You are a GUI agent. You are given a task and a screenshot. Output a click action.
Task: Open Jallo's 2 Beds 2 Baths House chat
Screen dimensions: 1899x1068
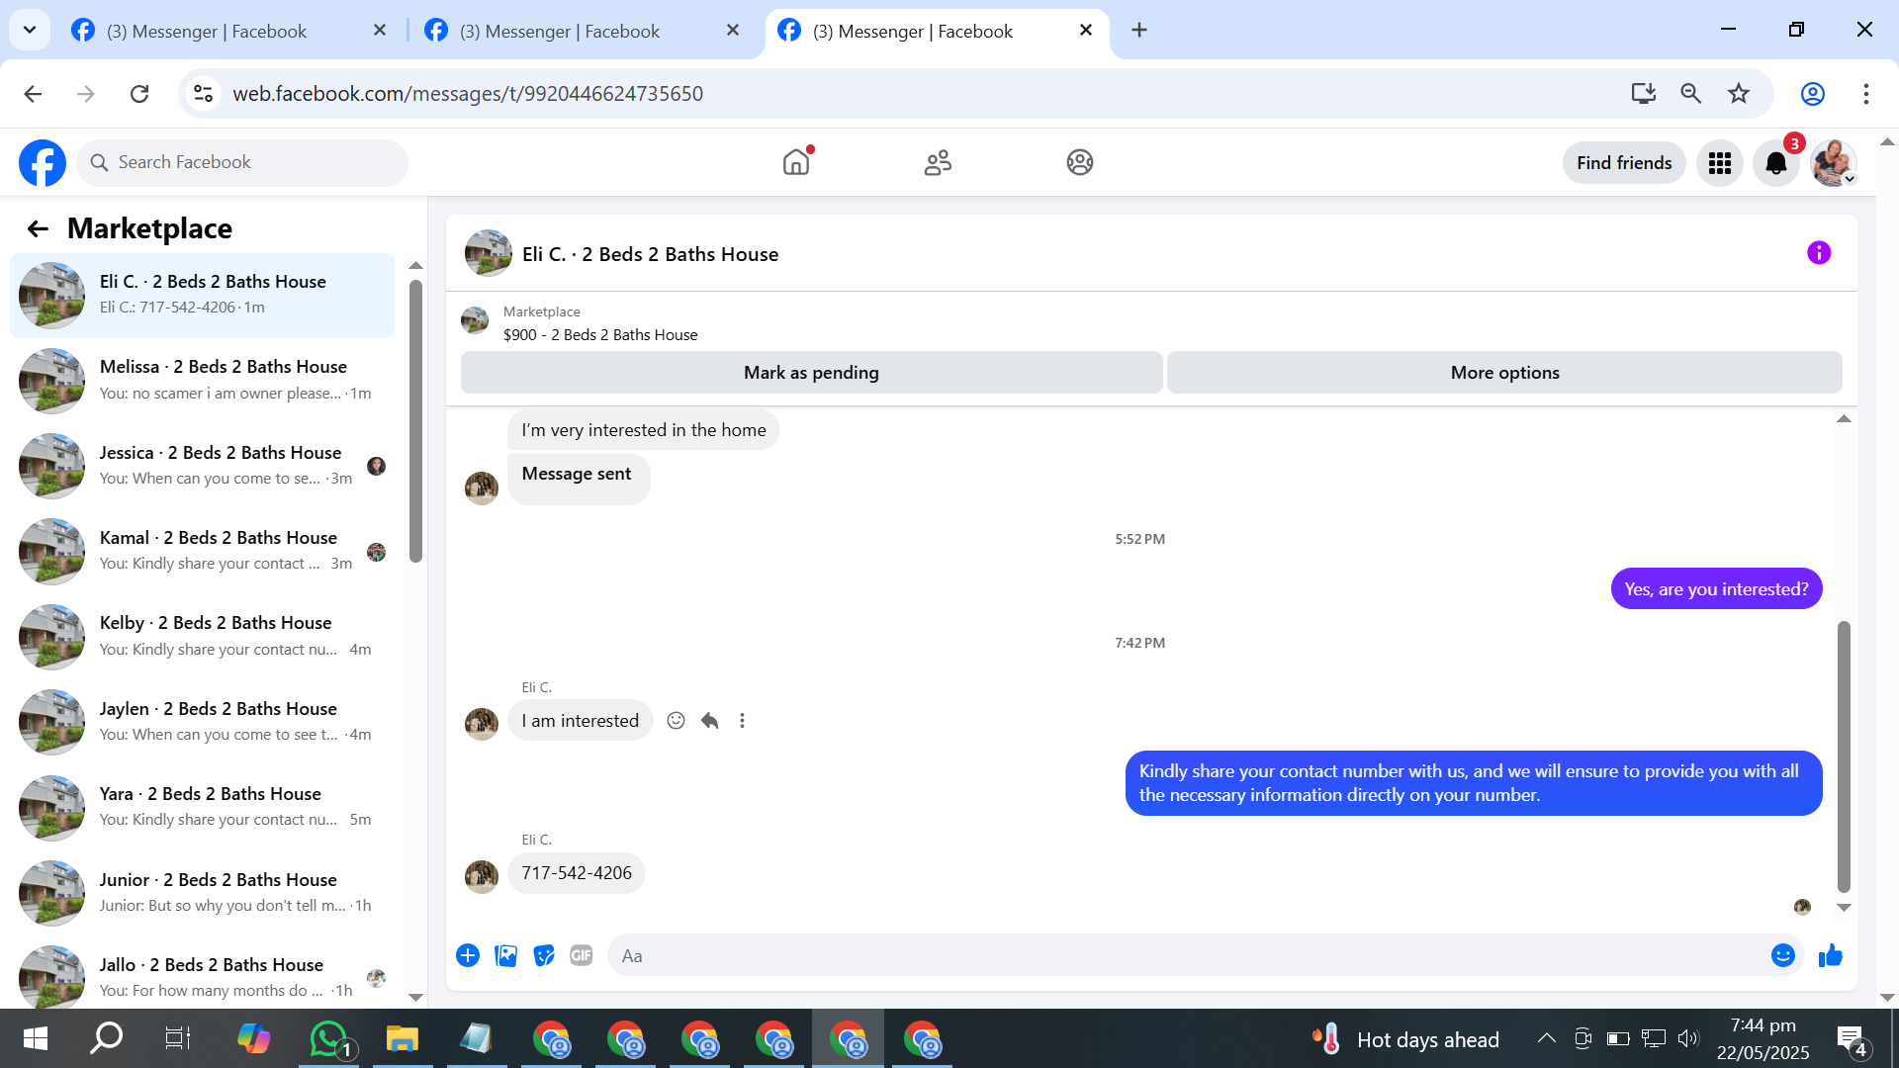point(202,978)
